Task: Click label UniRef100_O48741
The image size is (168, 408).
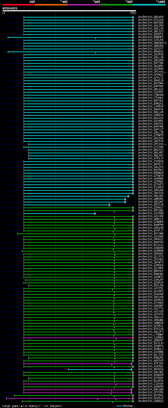Action: pos(151,124)
